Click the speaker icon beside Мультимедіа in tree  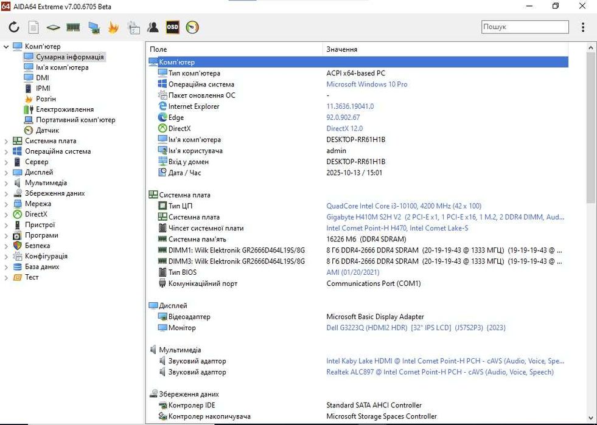(x=18, y=182)
